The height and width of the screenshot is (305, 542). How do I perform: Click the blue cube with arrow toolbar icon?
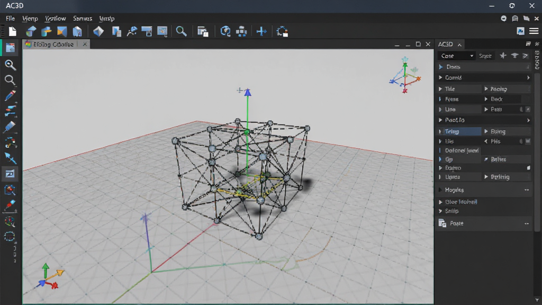31,31
